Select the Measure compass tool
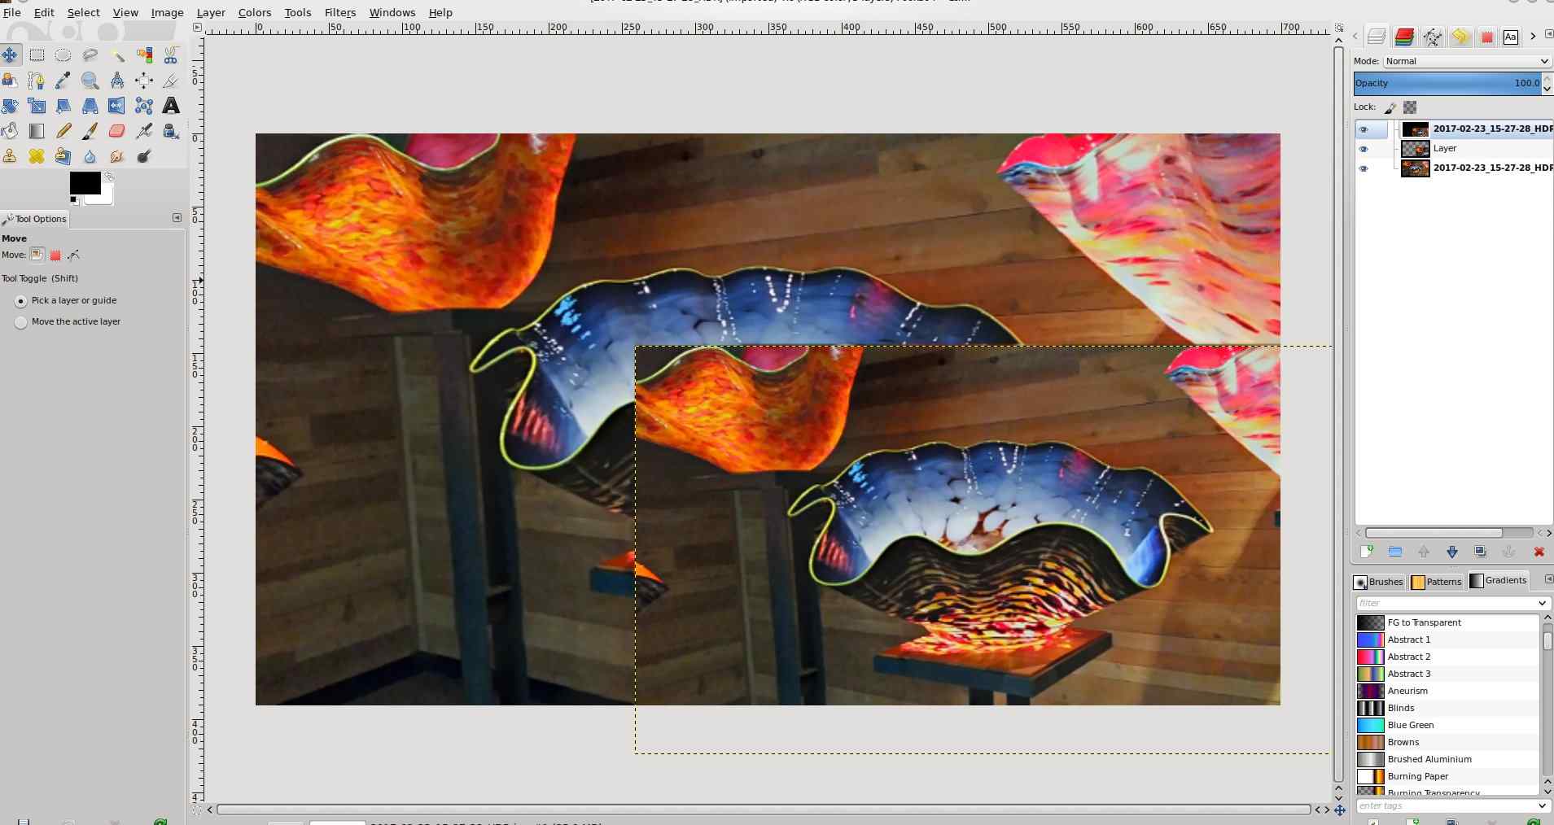The width and height of the screenshot is (1554, 825). click(117, 81)
